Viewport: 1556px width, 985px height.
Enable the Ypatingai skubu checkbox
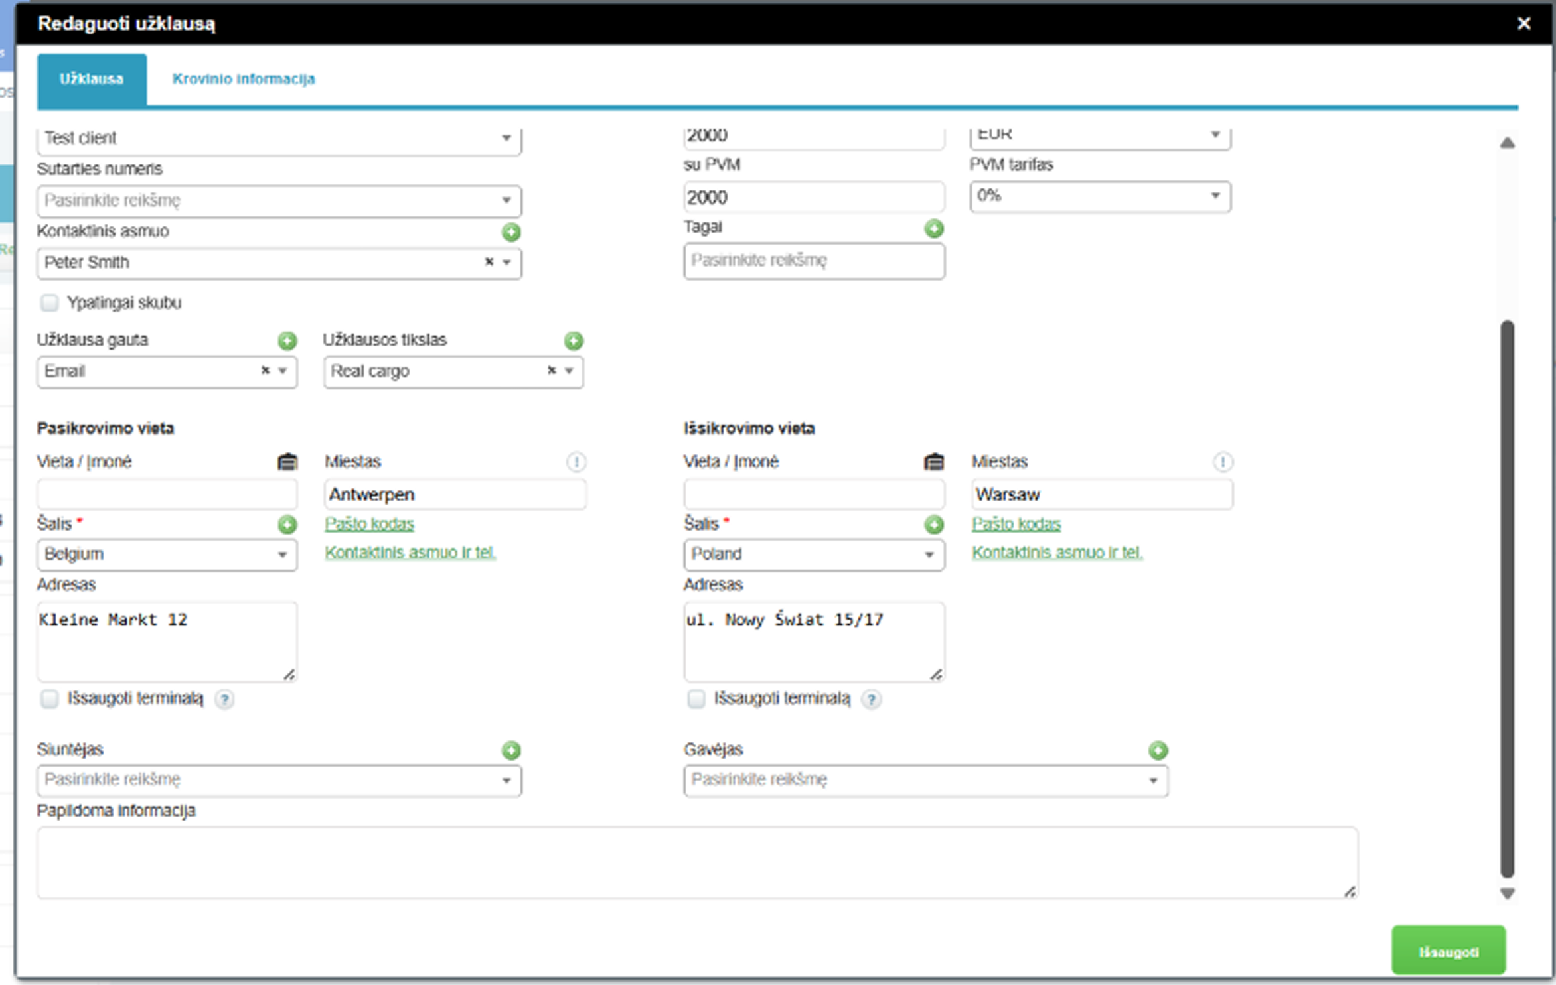[x=50, y=303]
